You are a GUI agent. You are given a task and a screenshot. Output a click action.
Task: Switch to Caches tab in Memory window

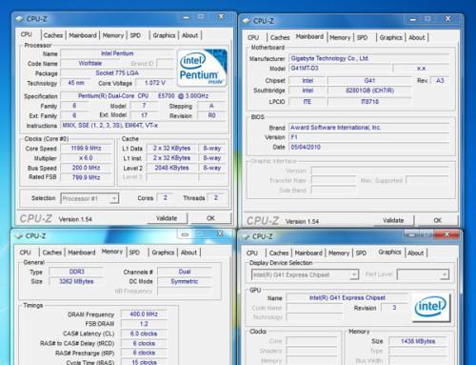(x=52, y=253)
